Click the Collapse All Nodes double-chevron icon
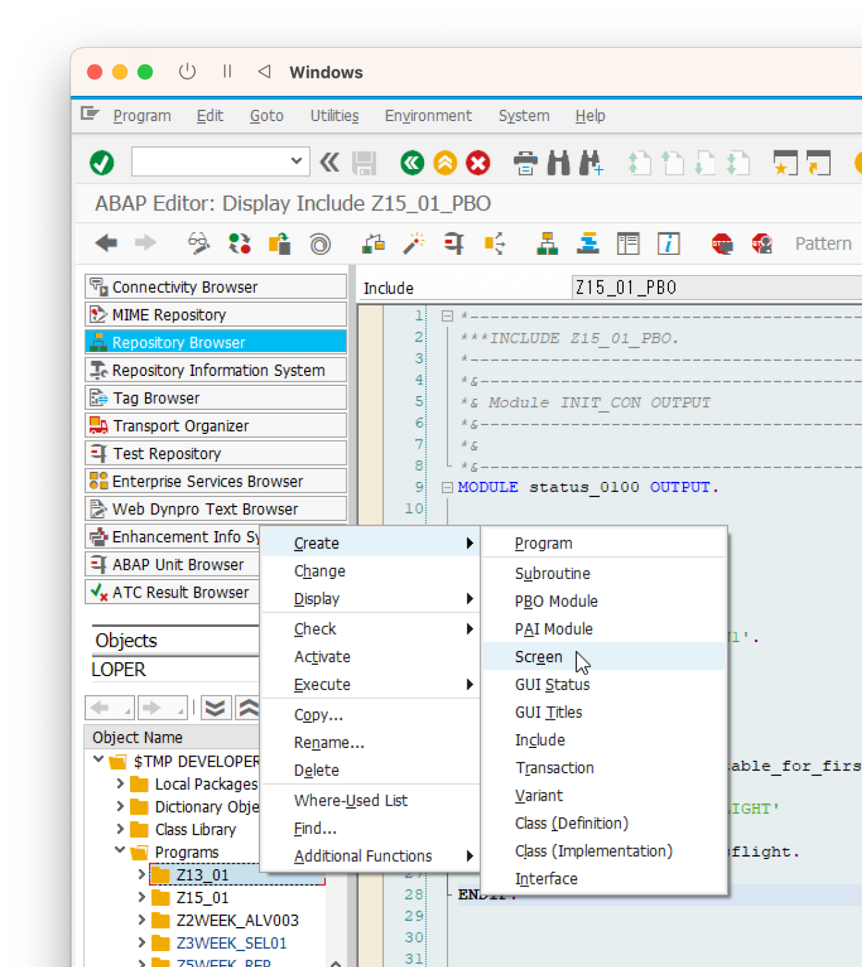 click(x=248, y=707)
